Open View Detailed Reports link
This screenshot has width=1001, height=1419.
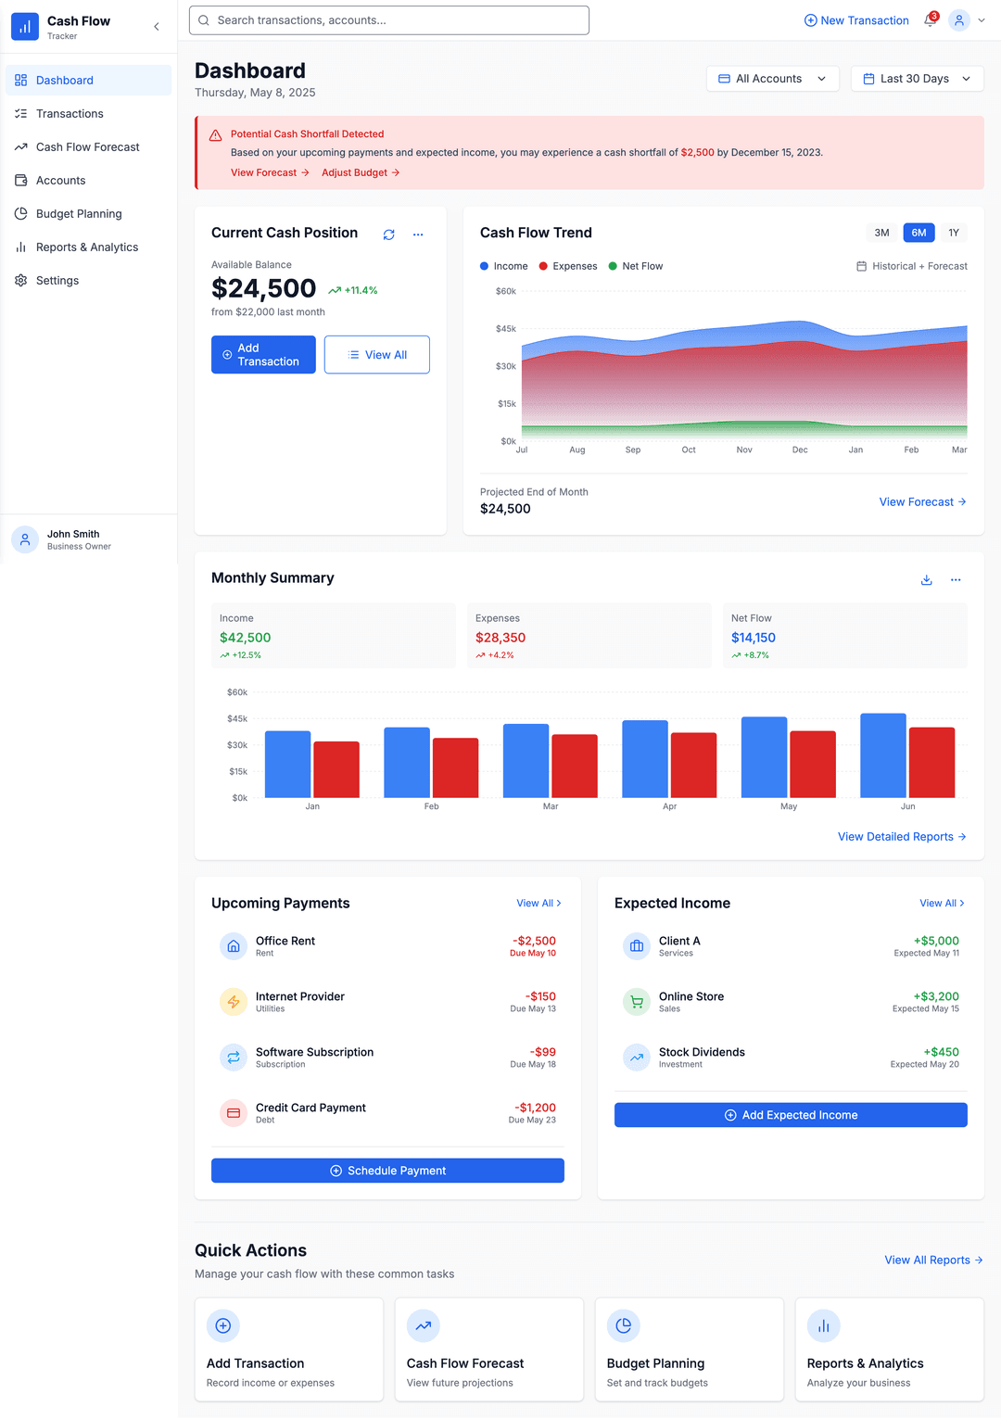[901, 836]
